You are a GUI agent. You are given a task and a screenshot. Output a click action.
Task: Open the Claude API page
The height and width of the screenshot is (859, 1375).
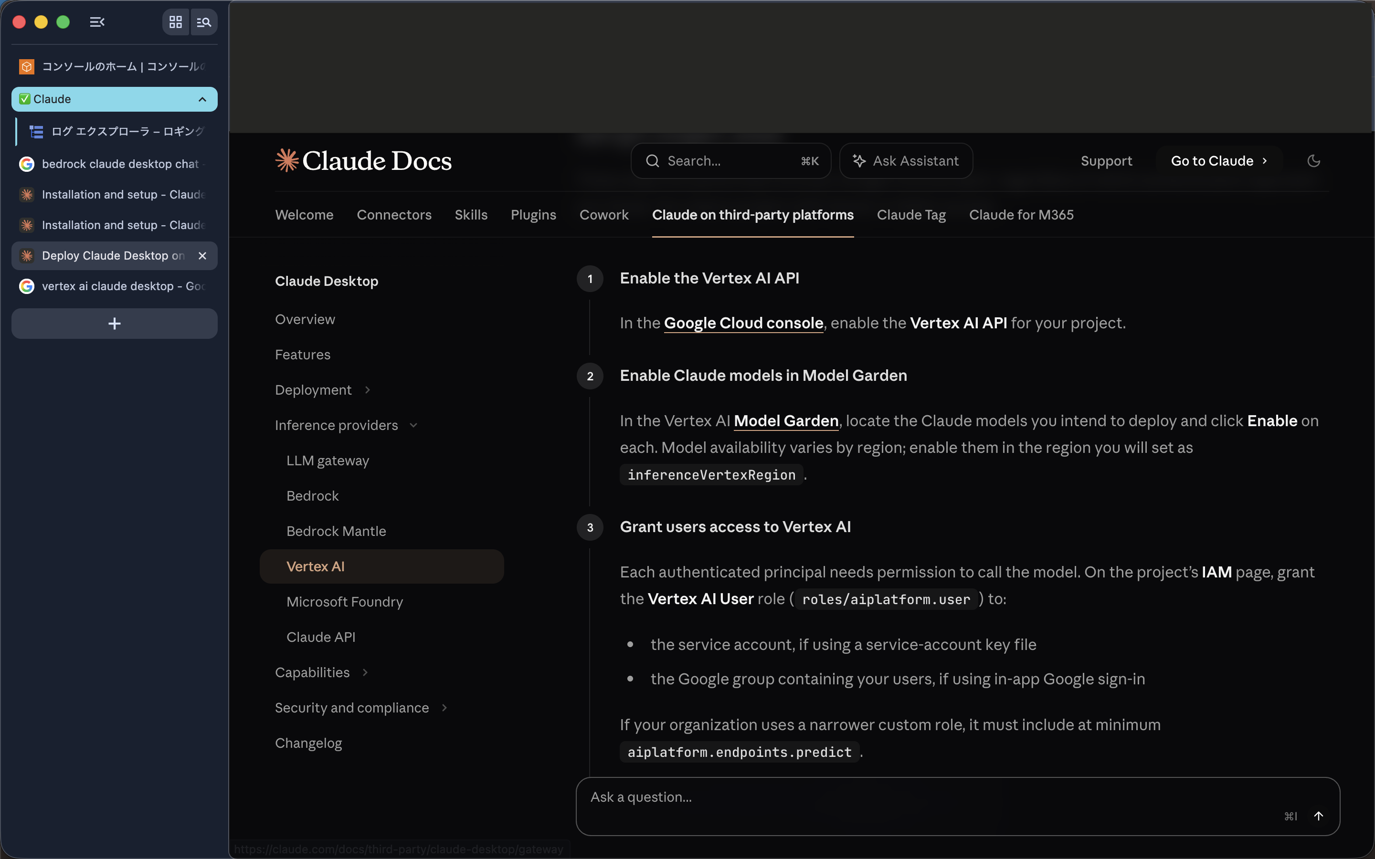click(321, 637)
